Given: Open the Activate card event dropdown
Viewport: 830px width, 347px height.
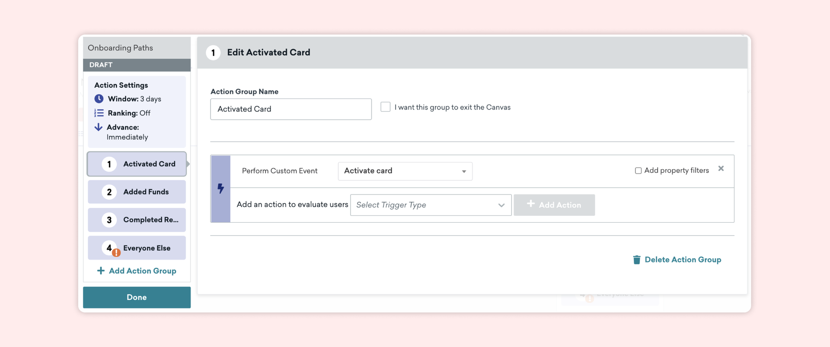Looking at the screenshot, I should [405, 171].
